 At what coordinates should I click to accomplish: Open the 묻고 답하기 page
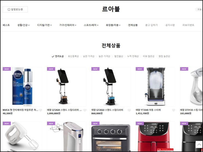pos(151,25)
